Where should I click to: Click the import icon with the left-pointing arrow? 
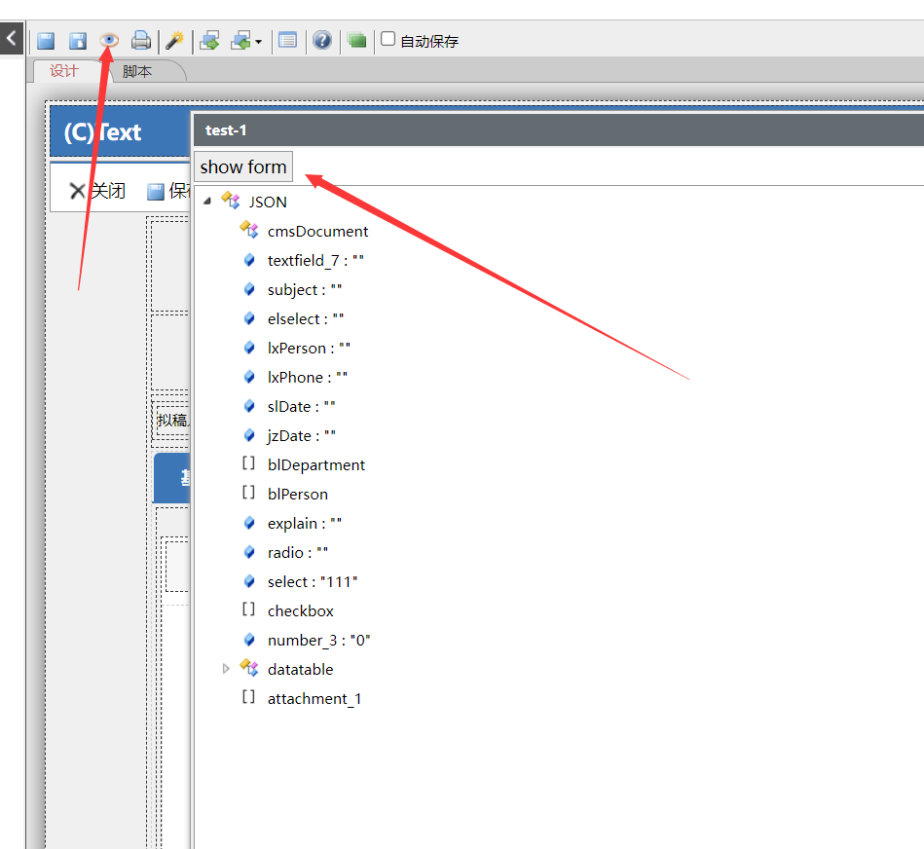[x=241, y=41]
